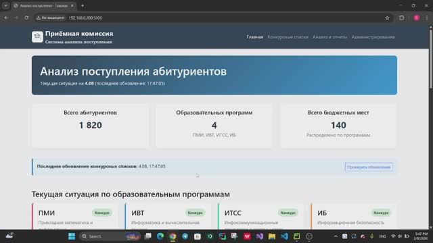Screen dimensions: 433x243
Task: Bookmark this page with the star icon
Action: [x=387, y=18]
